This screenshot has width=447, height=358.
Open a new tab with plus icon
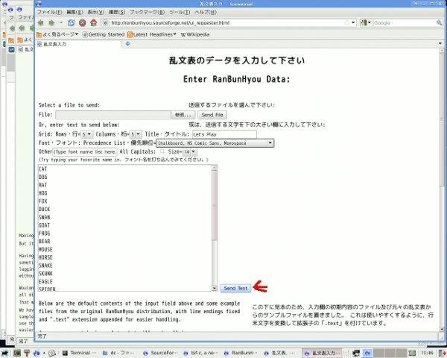tap(127, 44)
